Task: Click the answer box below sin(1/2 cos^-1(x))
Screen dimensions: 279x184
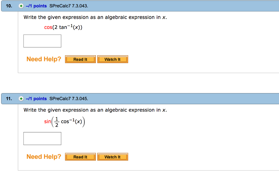Action: click(x=42, y=138)
